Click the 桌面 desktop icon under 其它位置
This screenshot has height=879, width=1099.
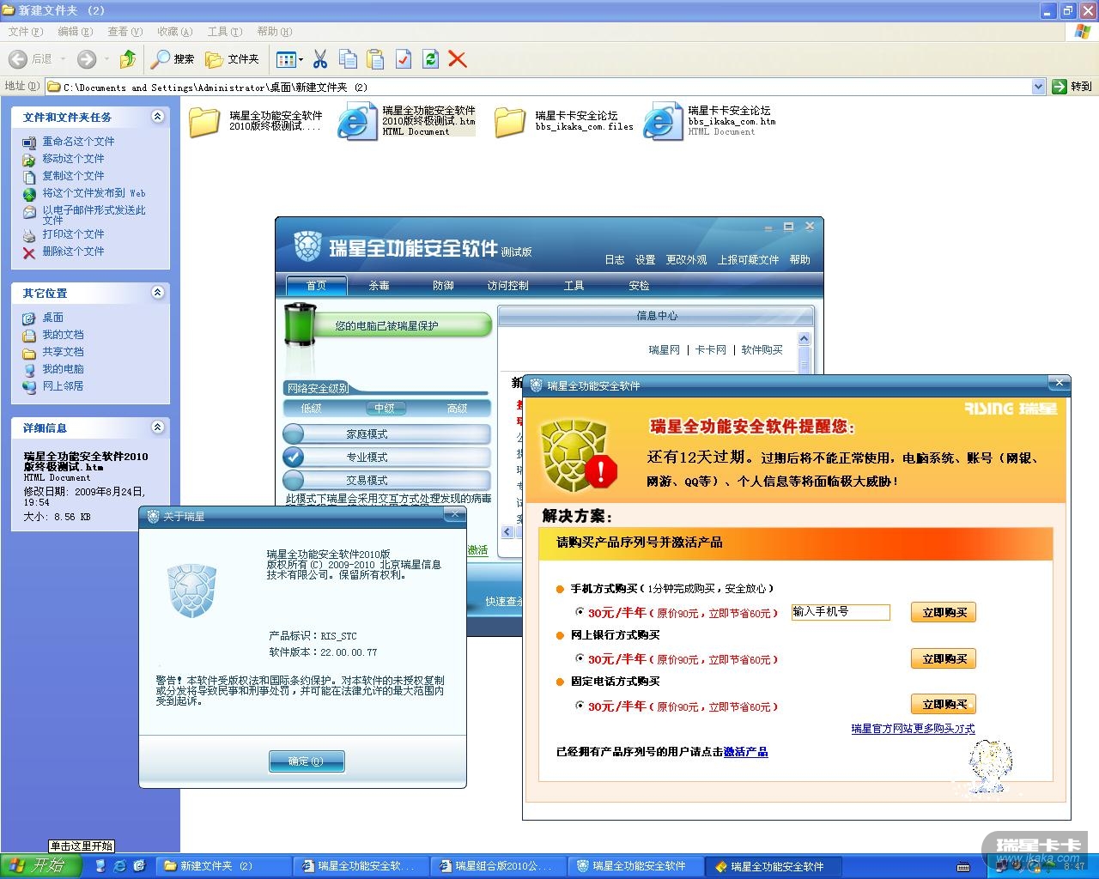[x=29, y=318]
